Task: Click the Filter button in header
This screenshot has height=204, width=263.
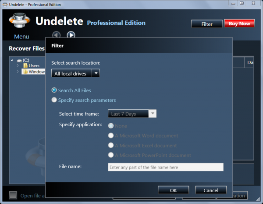Action: (207, 24)
